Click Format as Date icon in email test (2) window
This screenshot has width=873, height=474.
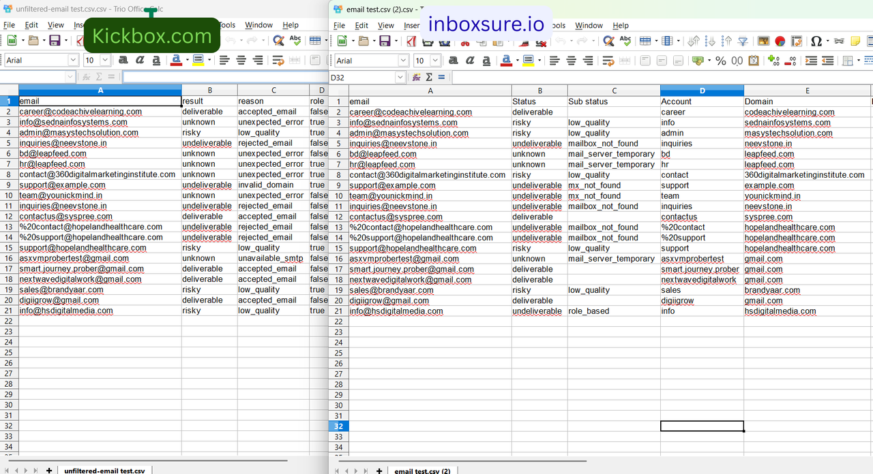pyautogui.click(x=754, y=61)
